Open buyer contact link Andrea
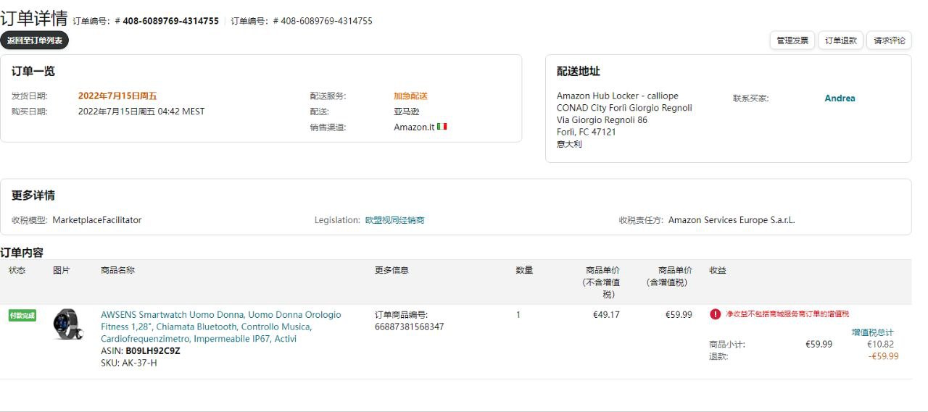928x412 pixels. pos(840,98)
